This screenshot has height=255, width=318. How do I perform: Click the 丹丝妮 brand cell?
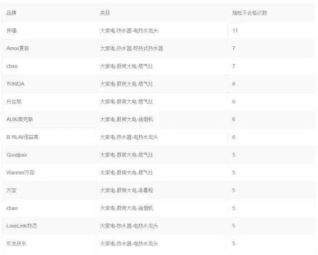coord(14,101)
